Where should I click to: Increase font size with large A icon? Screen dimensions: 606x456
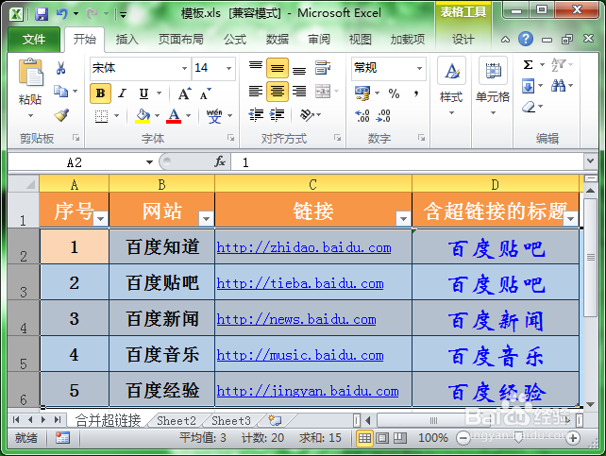point(184,93)
